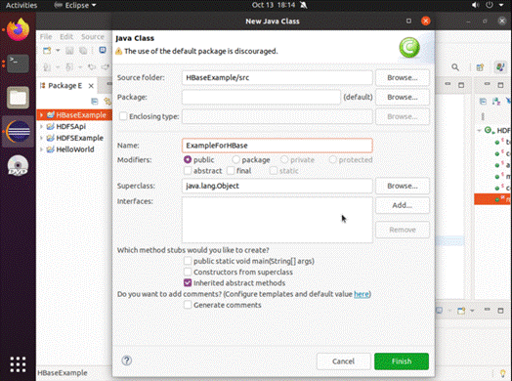The image size is (512, 381).
Task: Expand the HelloWorld project node
Action: tap(41, 149)
